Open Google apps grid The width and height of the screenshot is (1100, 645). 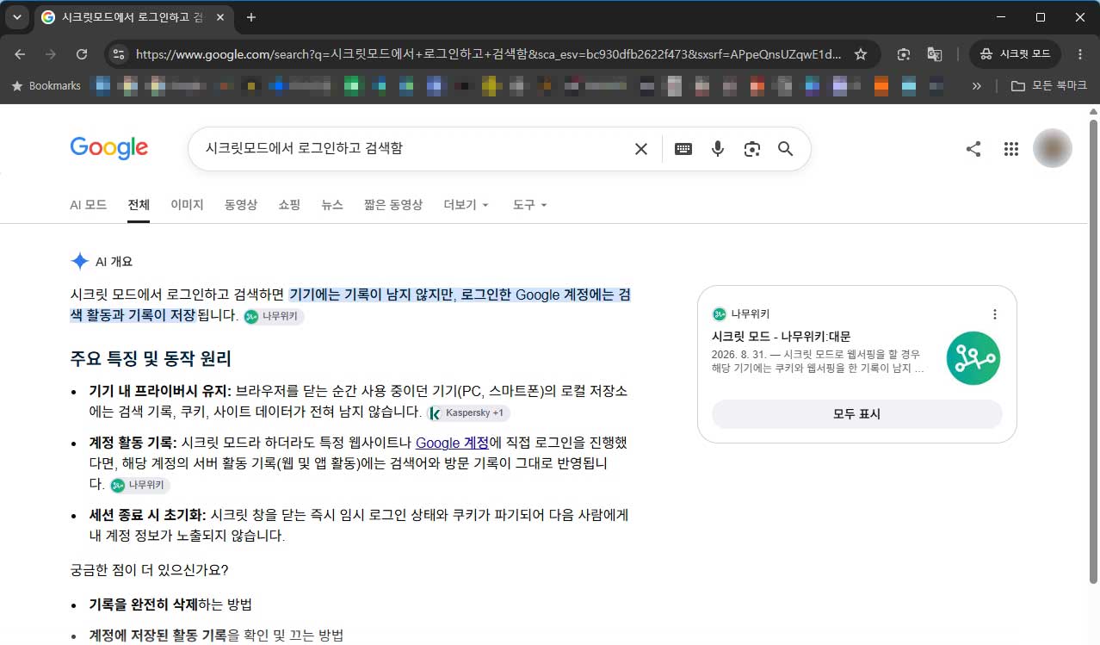pos(1011,149)
